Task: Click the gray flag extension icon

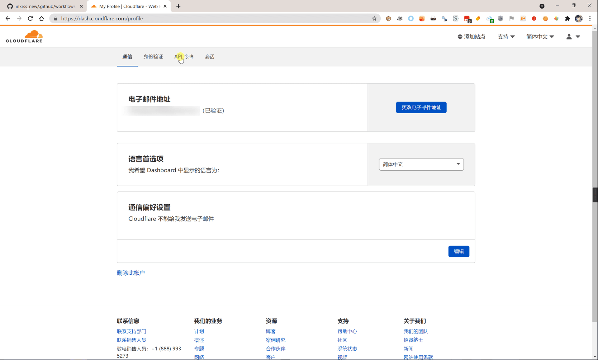Action: 512,19
